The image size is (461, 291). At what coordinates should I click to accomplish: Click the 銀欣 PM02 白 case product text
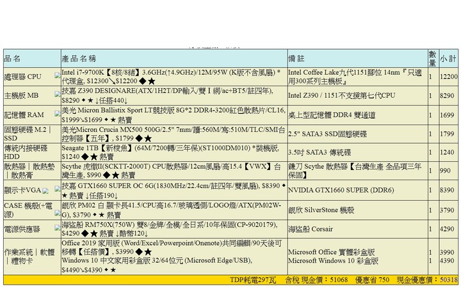pyautogui.click(x=172, y=210)
